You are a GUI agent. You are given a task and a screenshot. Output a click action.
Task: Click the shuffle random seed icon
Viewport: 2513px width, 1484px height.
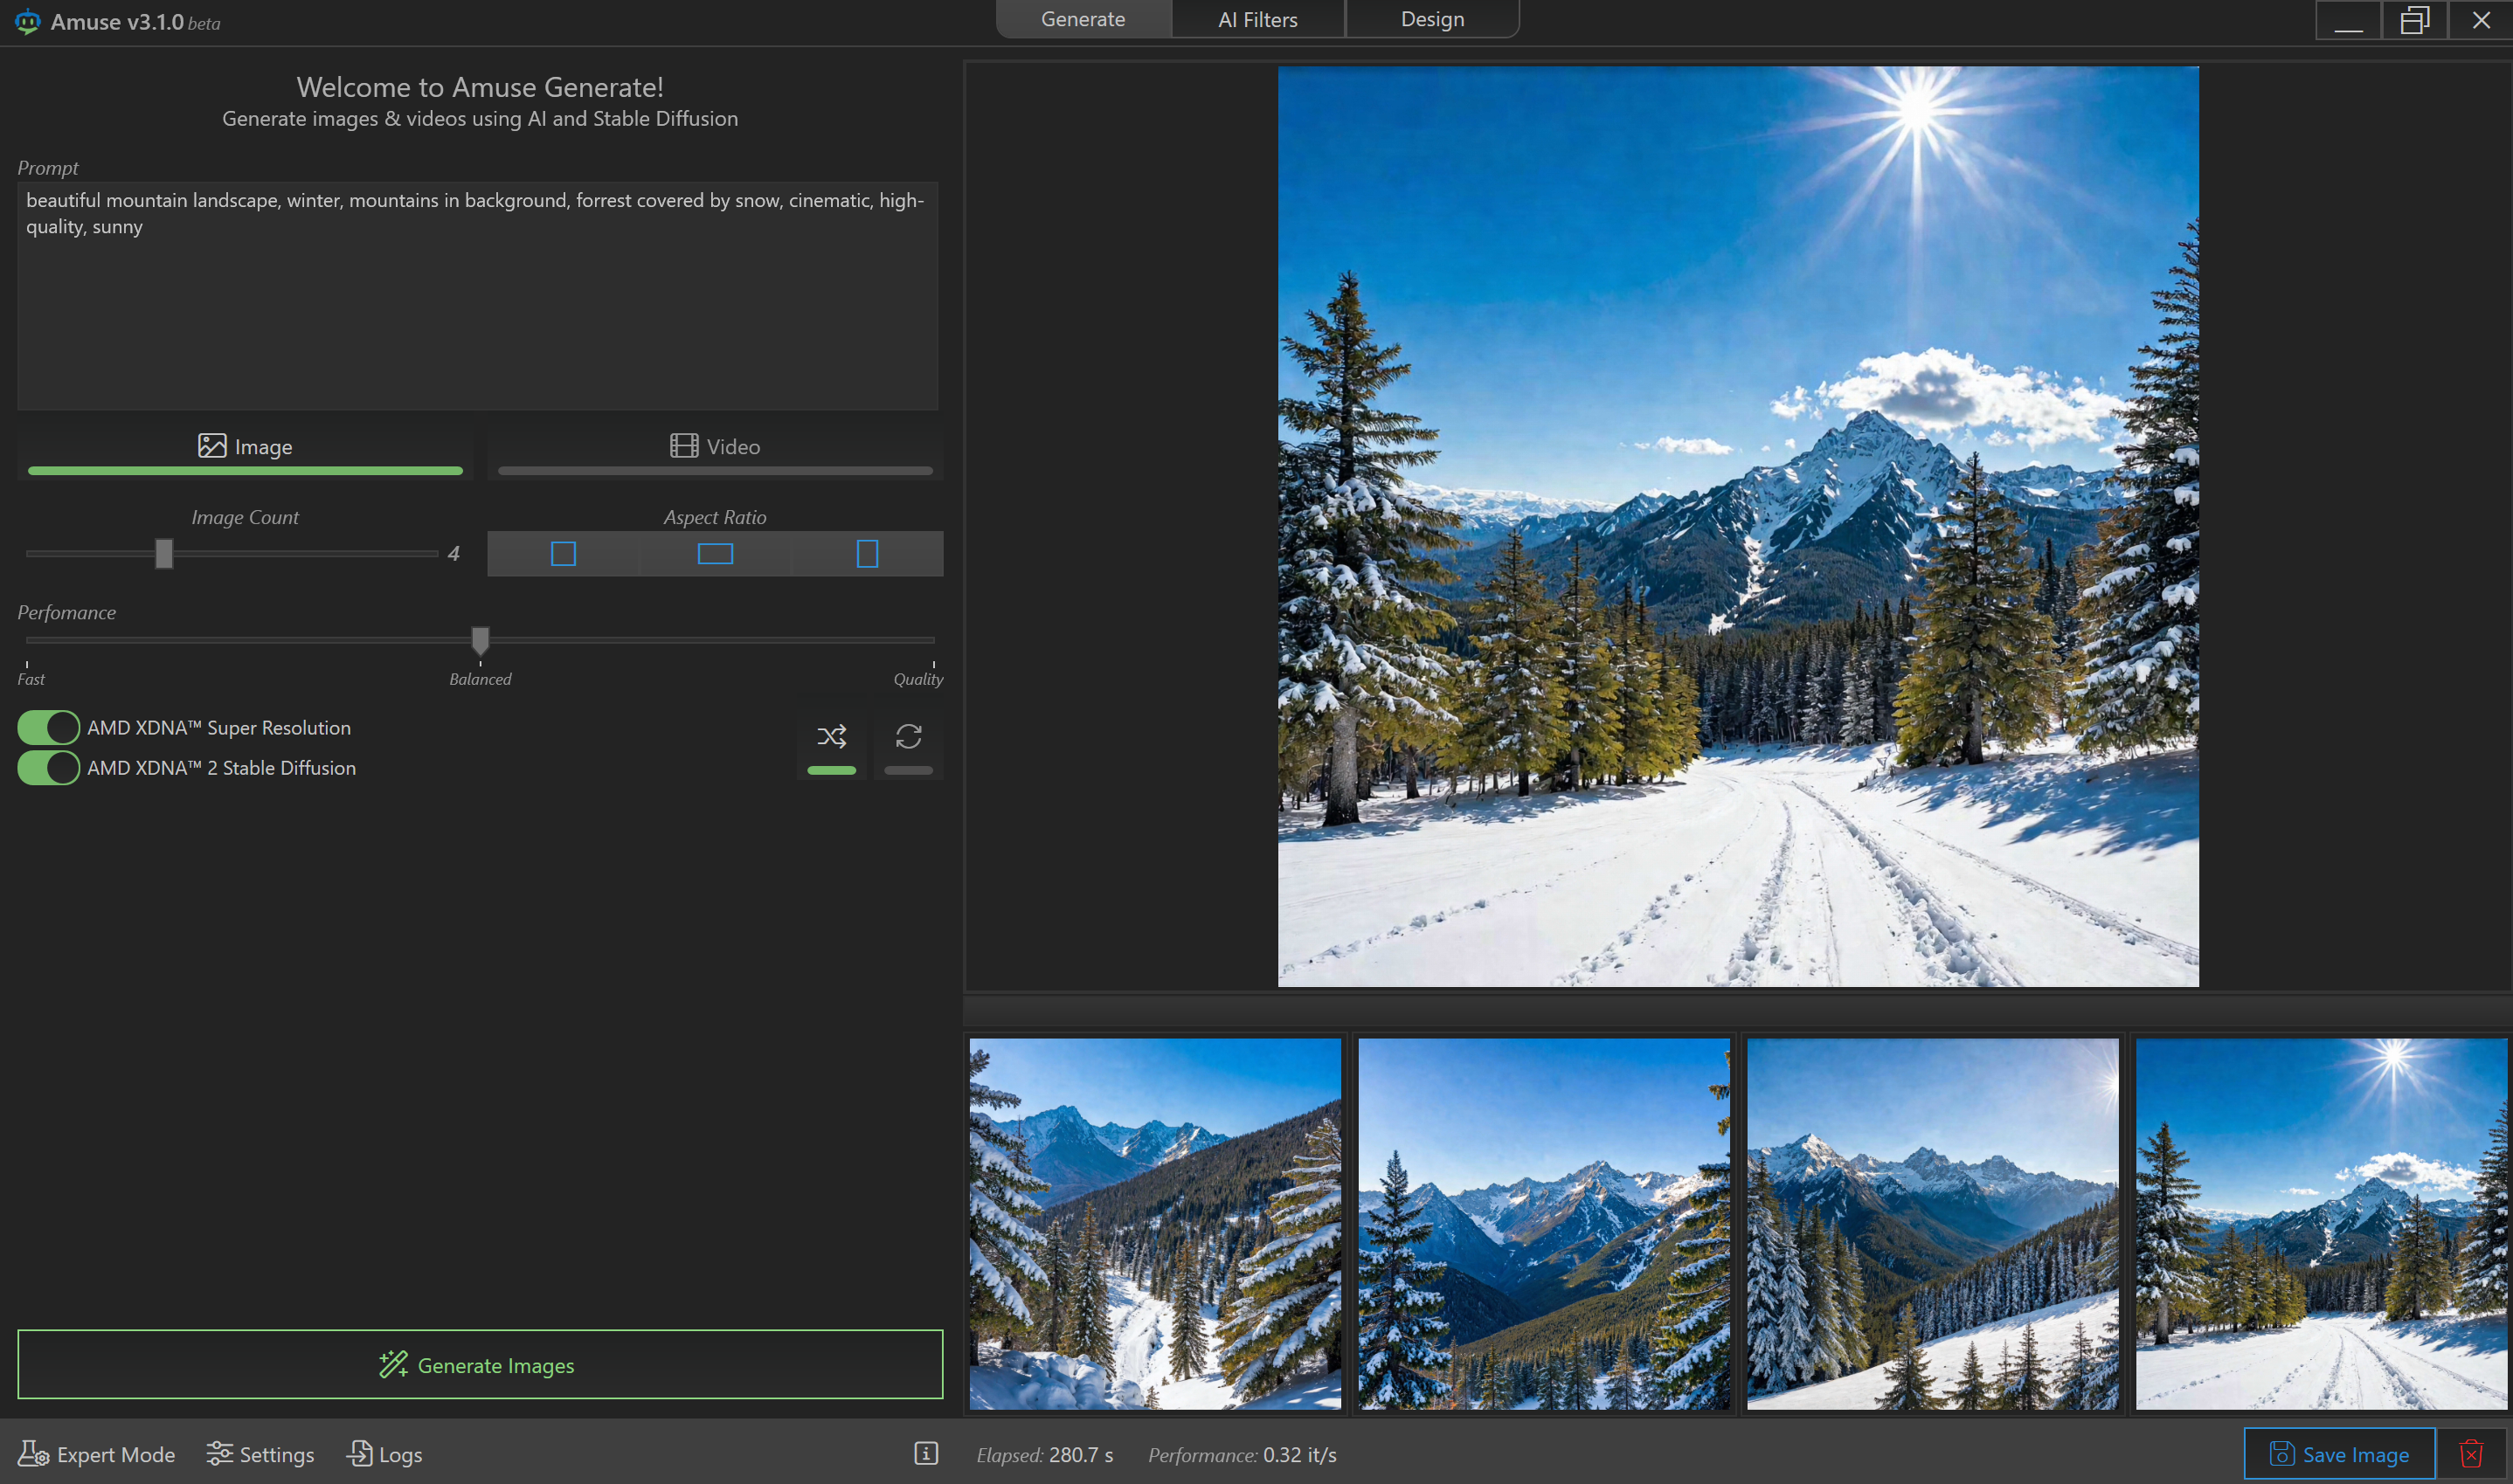click(x=831, y=738)
